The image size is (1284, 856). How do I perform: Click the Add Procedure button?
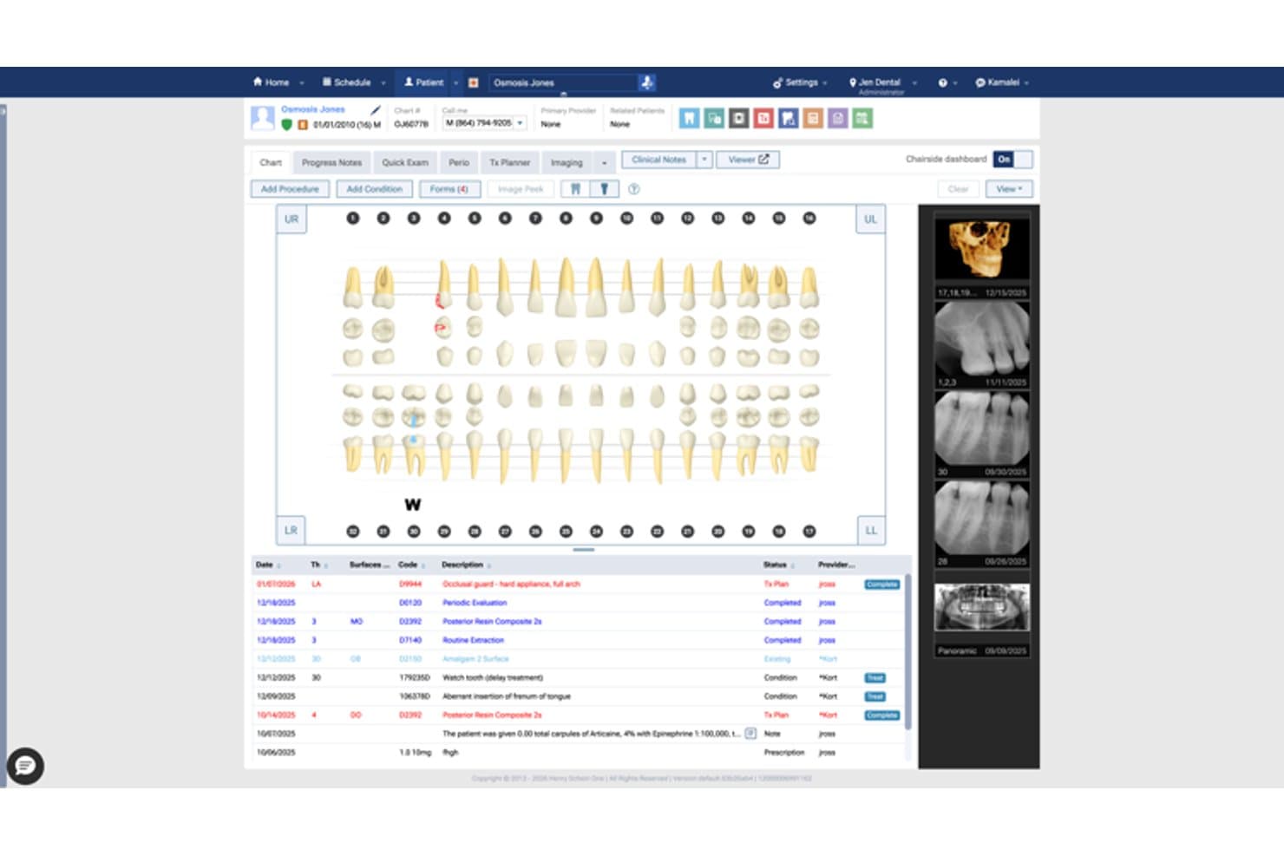290,189
